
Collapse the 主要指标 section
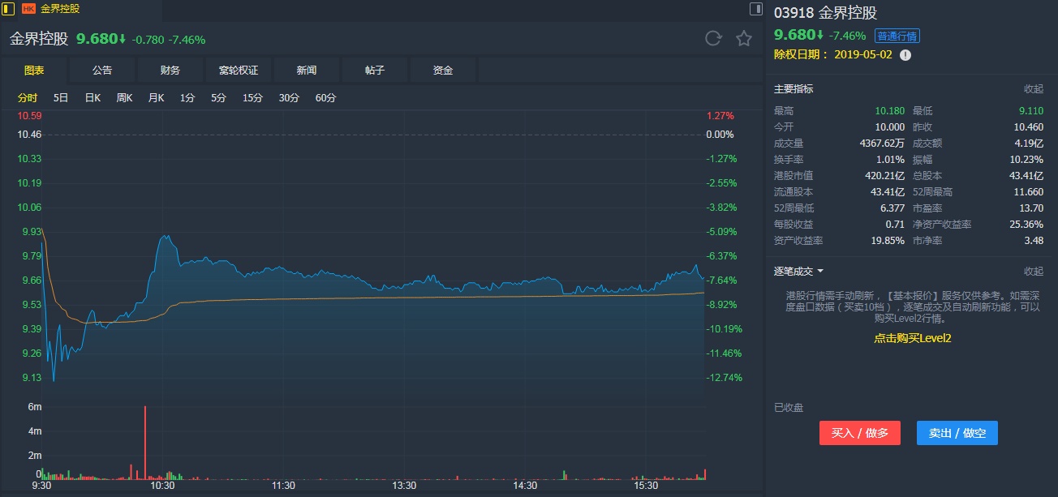click(x=1033, y=89)
